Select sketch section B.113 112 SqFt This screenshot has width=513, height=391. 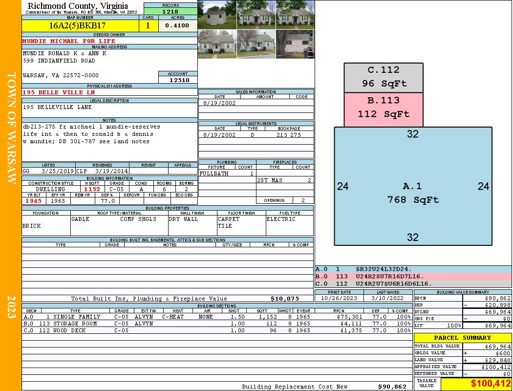click(384, 109)
